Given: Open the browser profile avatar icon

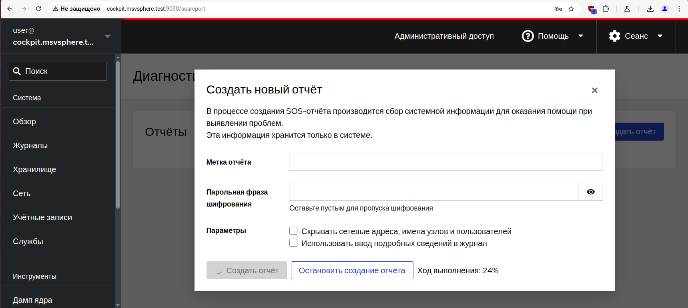Looking at the screenshot, I should point(665,9).
